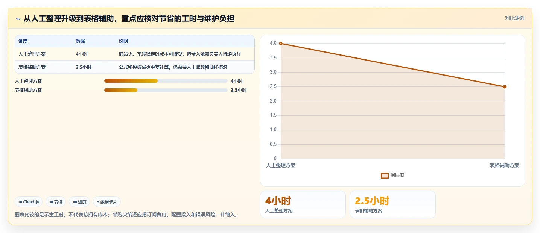Click the 人工整理方案 progress bar

166,81
